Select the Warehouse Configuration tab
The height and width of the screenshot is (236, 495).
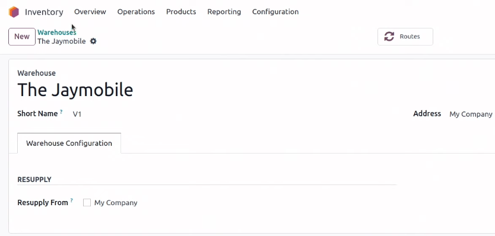69,143
